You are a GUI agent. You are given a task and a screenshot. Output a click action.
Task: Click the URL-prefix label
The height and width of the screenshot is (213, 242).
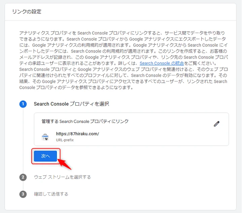[x=65, y=140]
